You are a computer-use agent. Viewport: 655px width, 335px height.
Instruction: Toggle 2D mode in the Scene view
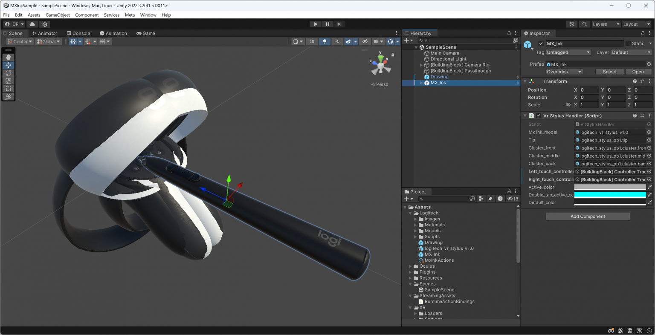point(312,41)
